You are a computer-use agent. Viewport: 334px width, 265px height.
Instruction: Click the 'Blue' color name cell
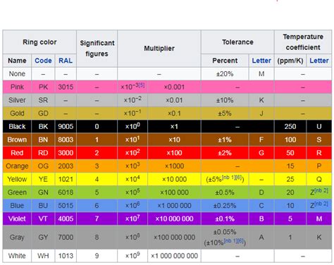click(x=17, y=205)
